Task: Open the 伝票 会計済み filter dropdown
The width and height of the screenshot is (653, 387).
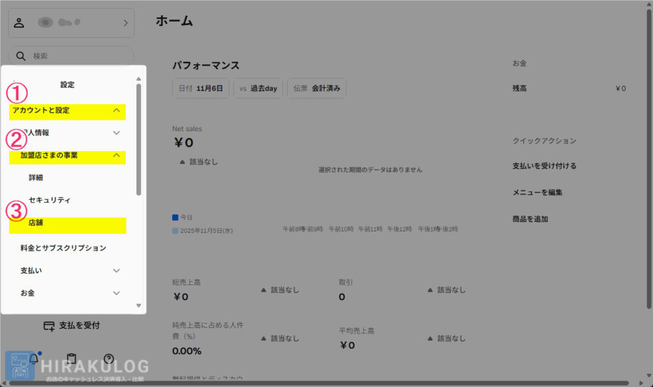Action: [316, 89]
